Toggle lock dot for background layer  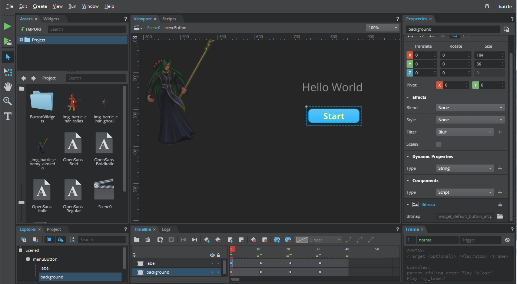pyautogui.click(x=218, y=272)
